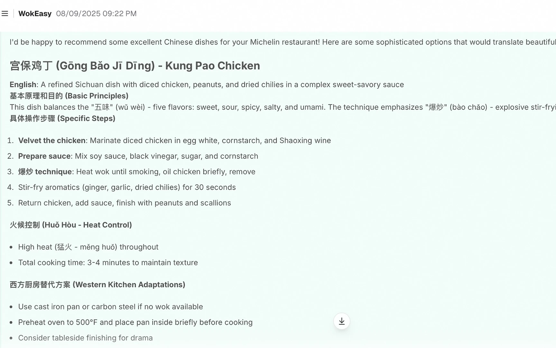Click the scroll-to-bottom arrow button
The height and width of the screenshot is (348, 556).
click(342, 321)
